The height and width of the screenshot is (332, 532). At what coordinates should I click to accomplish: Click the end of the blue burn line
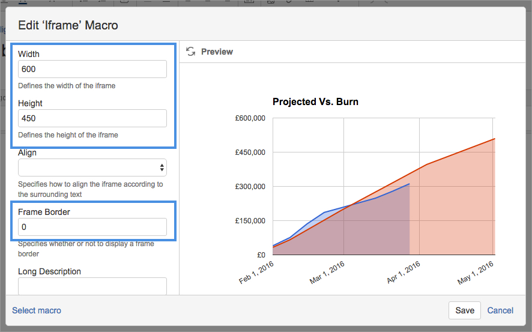coord(409,184)
